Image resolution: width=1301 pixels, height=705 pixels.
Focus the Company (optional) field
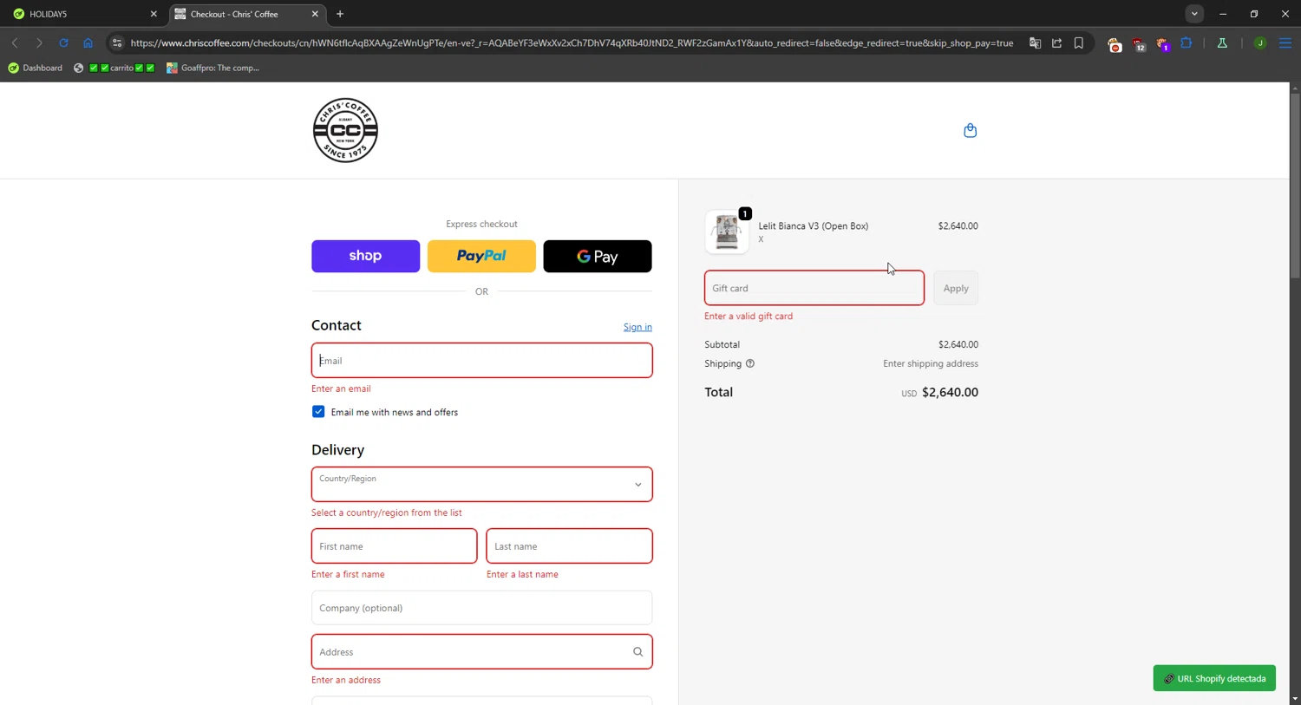tap(481, 608)
